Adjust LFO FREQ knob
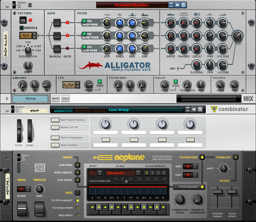Viewport: 256px width, 222px height. click(x=89, y=85)
